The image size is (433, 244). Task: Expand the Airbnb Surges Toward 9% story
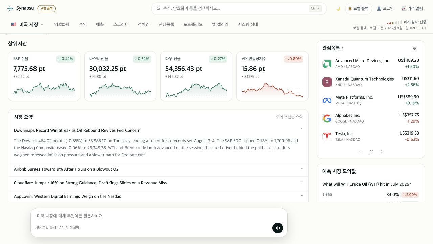(x=158, y=169)
